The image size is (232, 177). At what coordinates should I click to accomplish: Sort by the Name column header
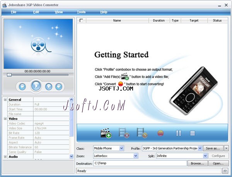coord(117,21)
